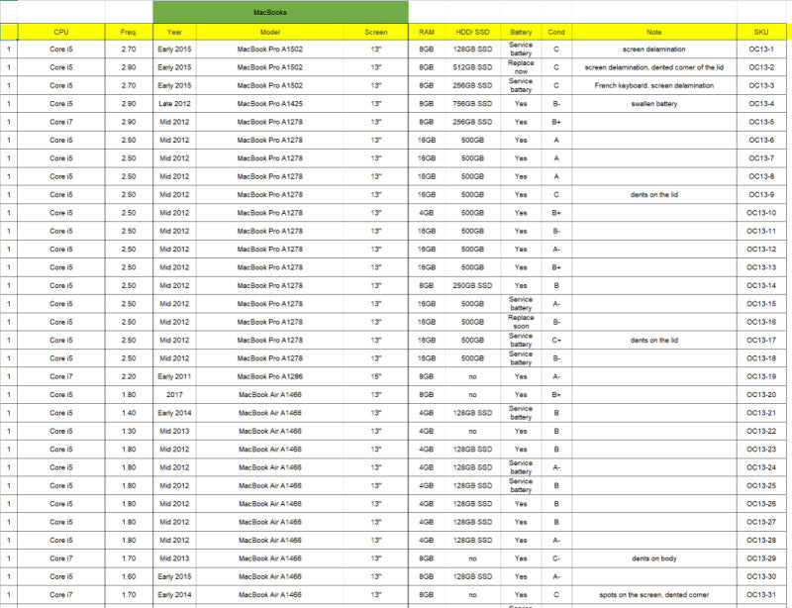Click the CPU column header cell
The image size is (792, 608).
click(61, 32)
